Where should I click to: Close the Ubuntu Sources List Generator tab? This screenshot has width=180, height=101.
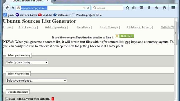pyautogui.click(x=48, y=1)
